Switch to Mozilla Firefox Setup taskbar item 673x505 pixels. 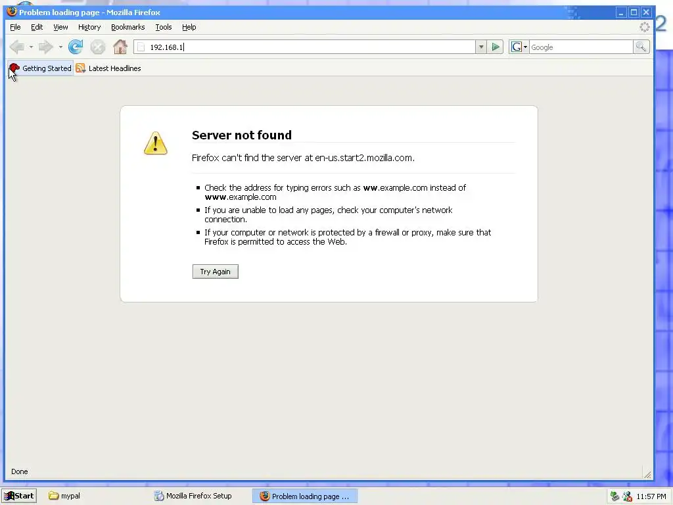(193, 496)
